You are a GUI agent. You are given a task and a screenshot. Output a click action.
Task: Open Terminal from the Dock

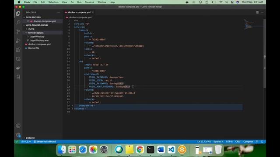tap(150, 149)
